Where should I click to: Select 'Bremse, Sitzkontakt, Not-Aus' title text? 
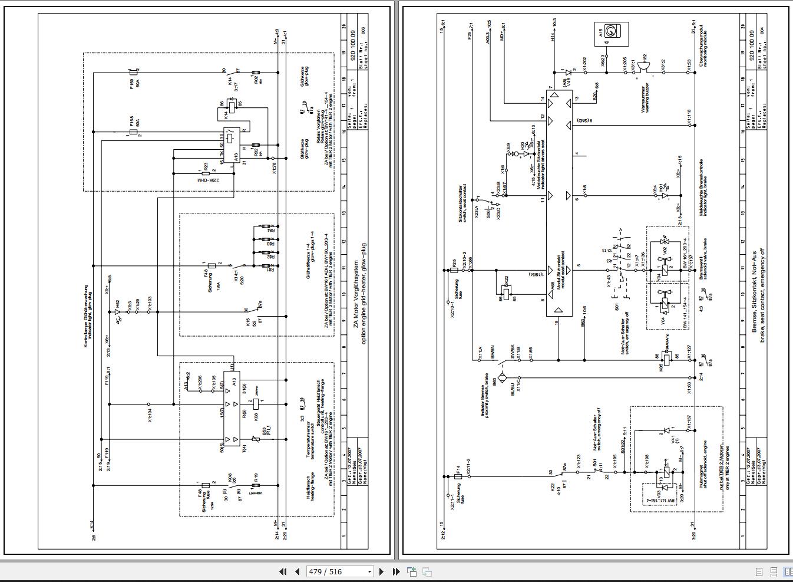pyautogui.click(x=754, y=291)
